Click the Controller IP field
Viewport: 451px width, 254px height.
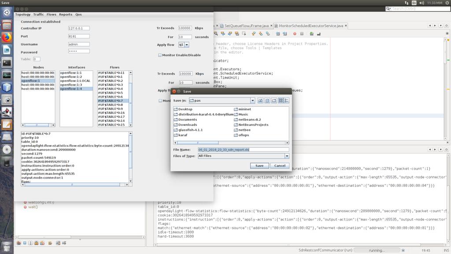(x=79, y=28)
